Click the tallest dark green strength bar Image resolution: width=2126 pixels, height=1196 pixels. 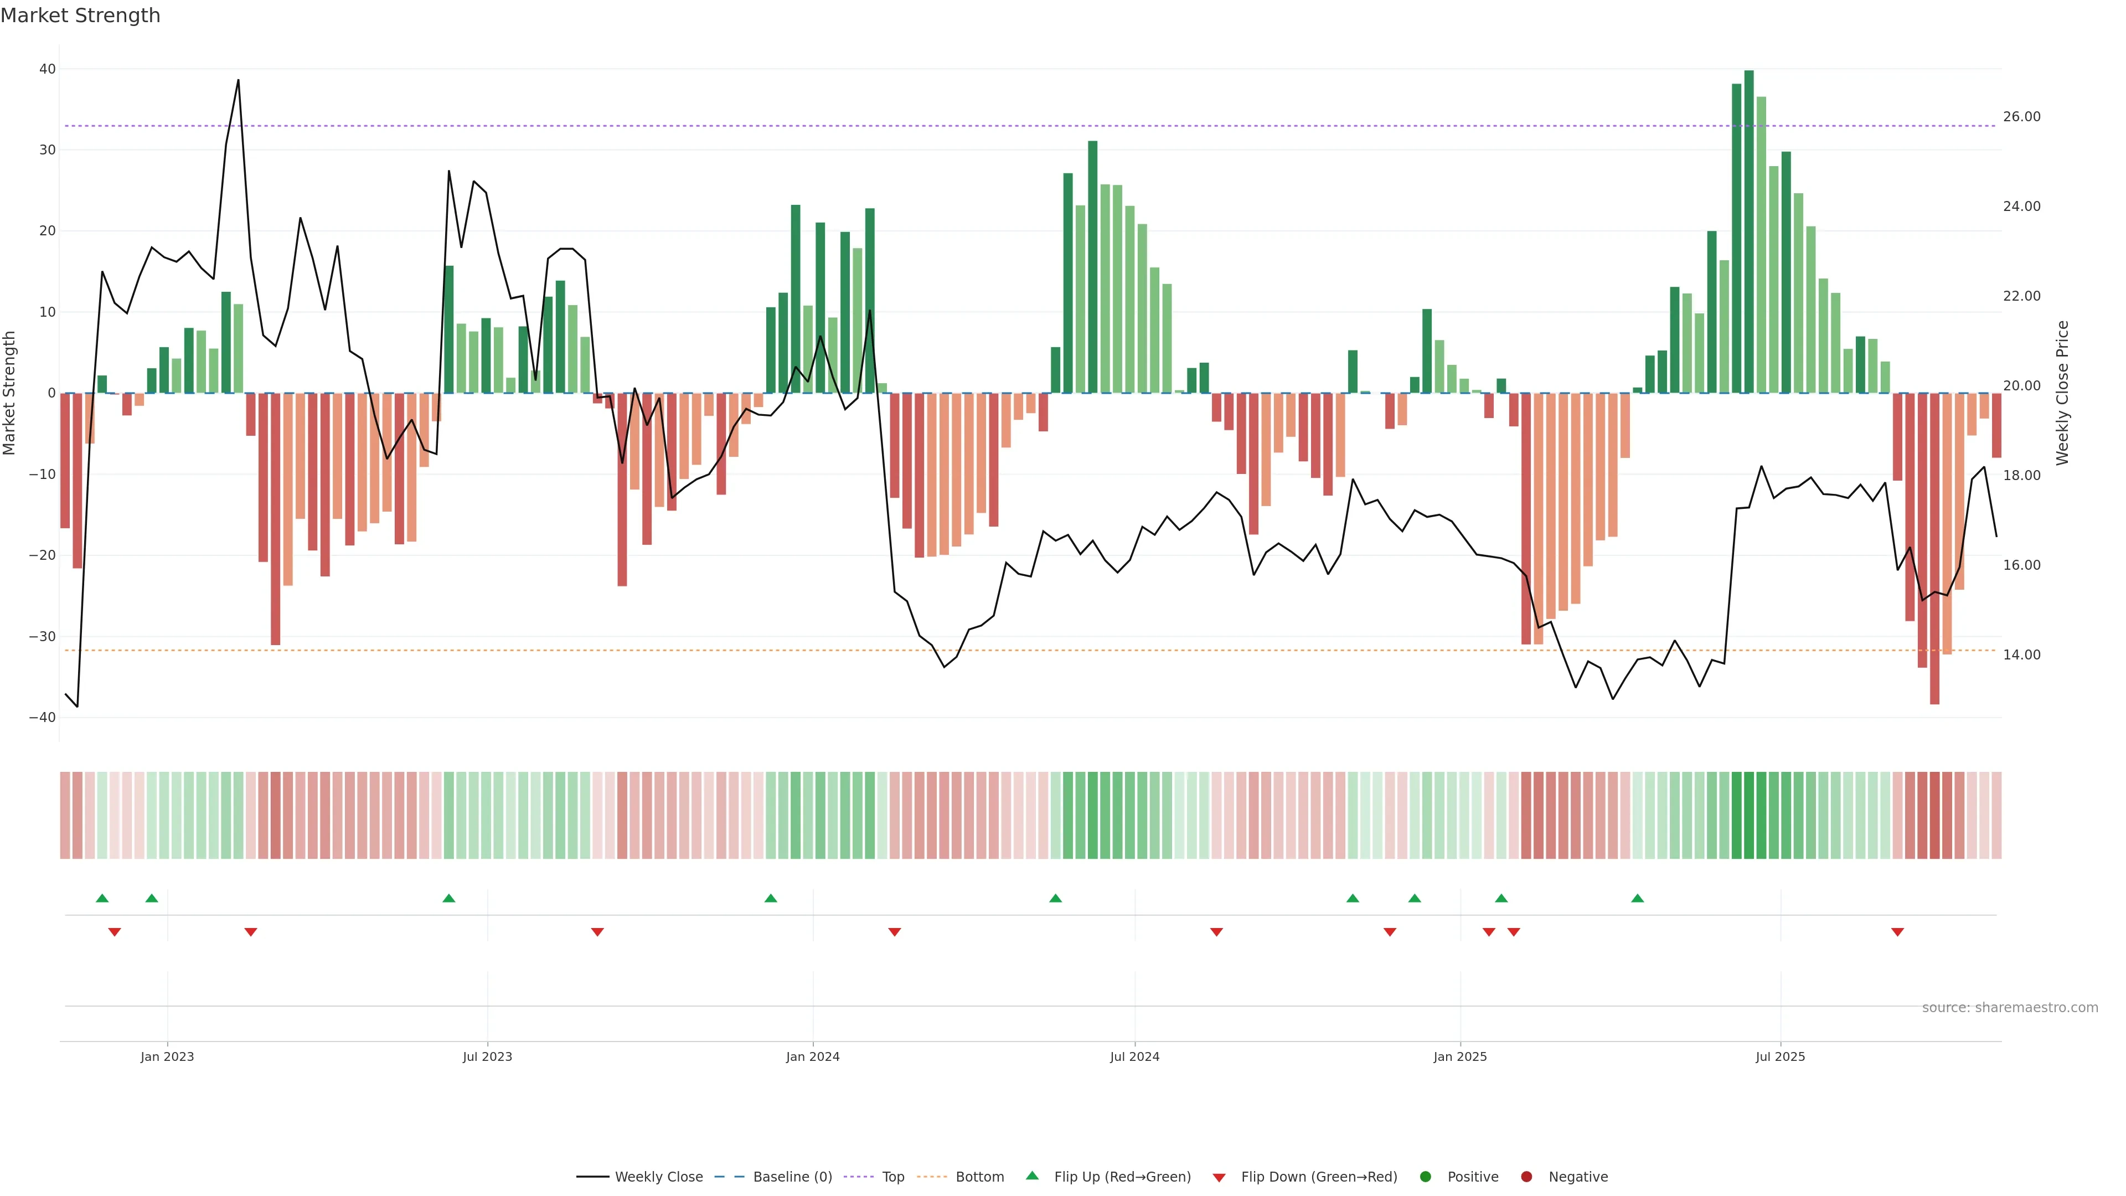(1749, 231)
